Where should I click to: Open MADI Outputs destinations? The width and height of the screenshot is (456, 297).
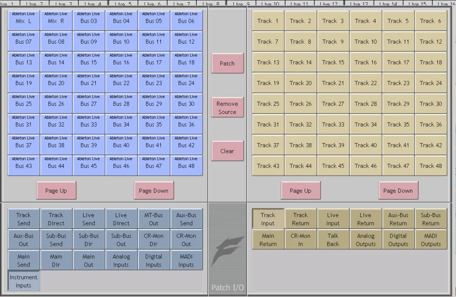[x=431, y=240]
